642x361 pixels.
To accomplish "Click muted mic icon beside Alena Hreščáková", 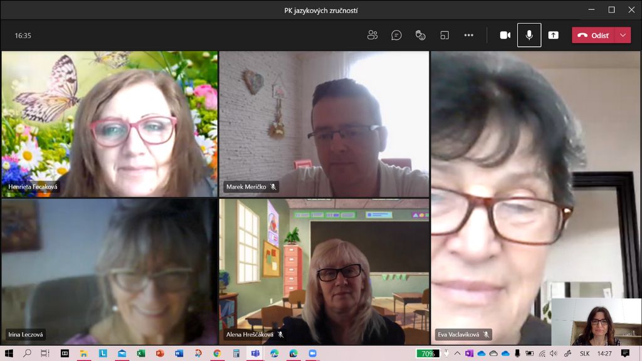I will [x=280, y=335].
